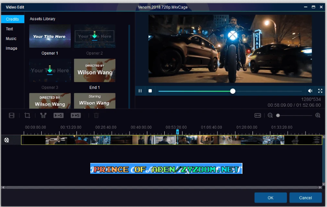
Task: Click the video preview frame
Action: coord(230,49)
